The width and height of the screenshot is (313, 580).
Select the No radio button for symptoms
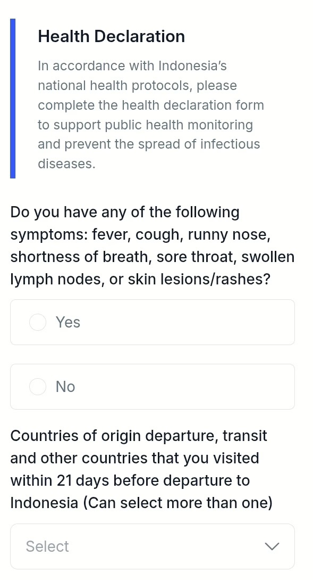coord(38,387)
